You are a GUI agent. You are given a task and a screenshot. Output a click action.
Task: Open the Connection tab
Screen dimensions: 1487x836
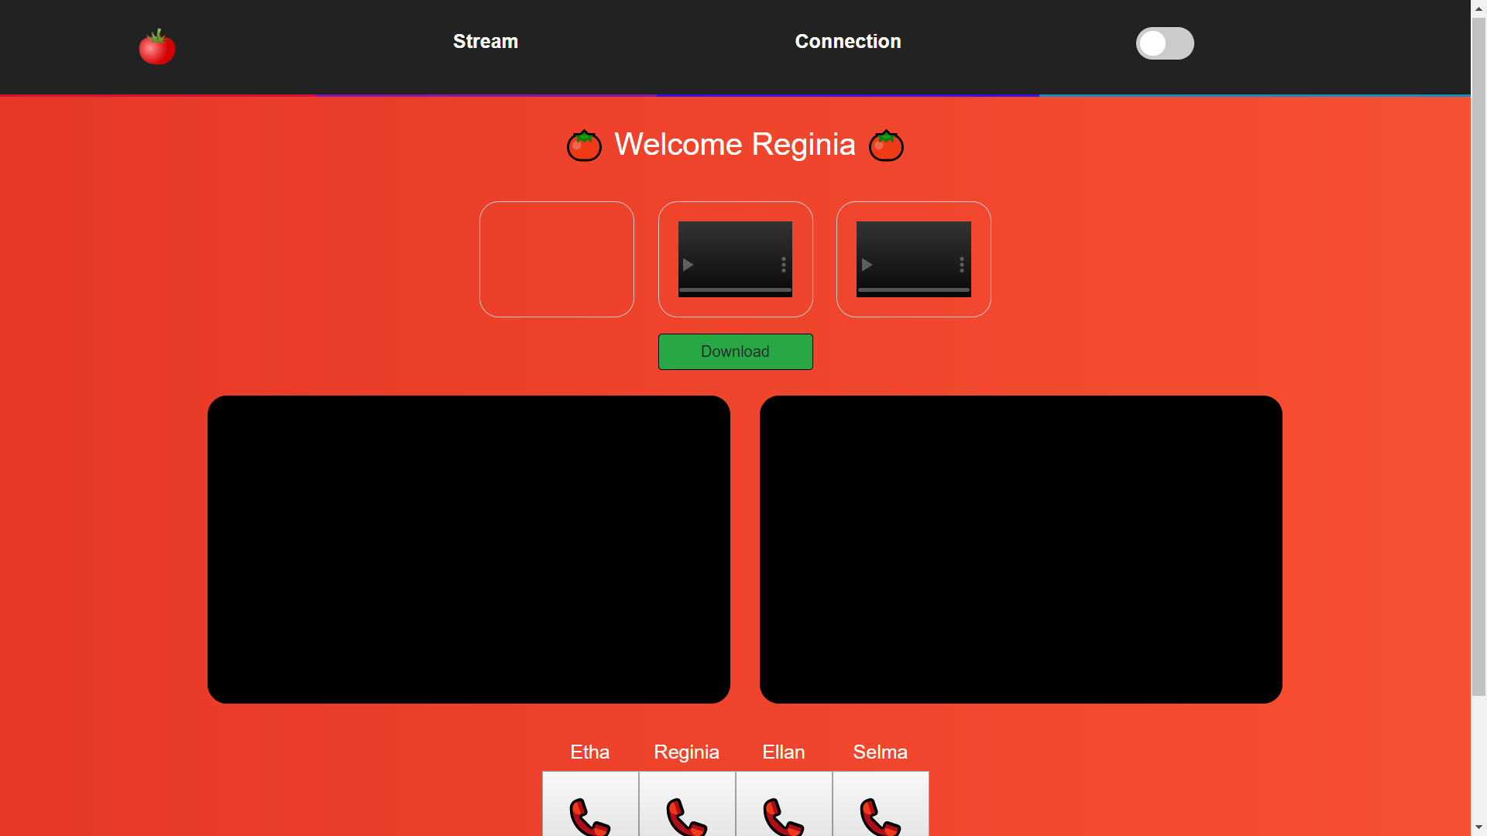(848, 42)
